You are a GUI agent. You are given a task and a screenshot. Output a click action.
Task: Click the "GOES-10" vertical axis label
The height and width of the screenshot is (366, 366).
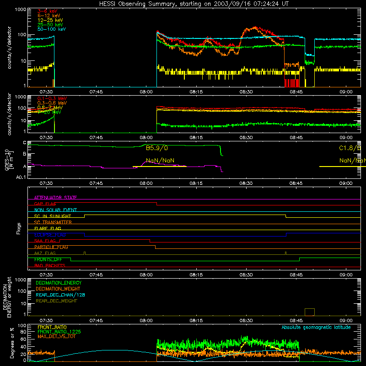(x=7, y=160)
